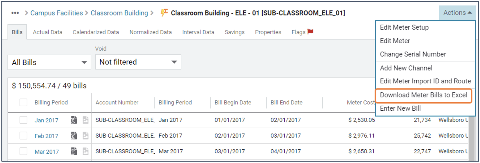Check the checkbox for the Feb 2017 bill
Viewport: 480px width, 163px height.
[23, 136]
